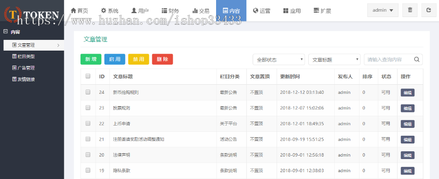Click the green 新增 button

pos(91,59)
